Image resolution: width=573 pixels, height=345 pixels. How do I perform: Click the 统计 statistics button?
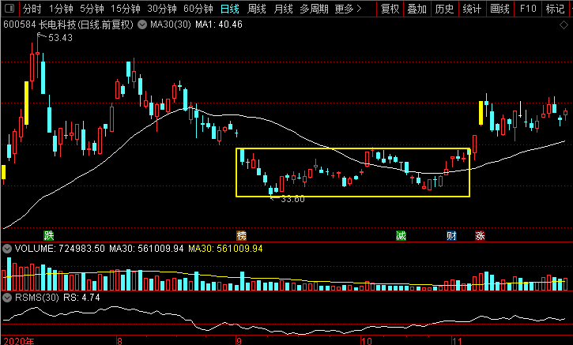[x=472, y=9]
